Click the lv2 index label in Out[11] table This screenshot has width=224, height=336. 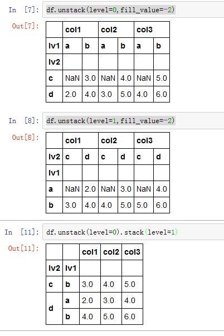pos(54,268)
